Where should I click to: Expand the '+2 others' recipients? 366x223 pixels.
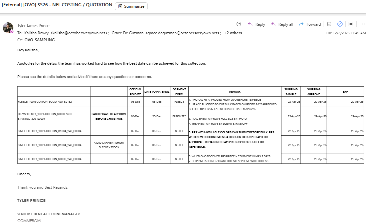click(233, 33)
